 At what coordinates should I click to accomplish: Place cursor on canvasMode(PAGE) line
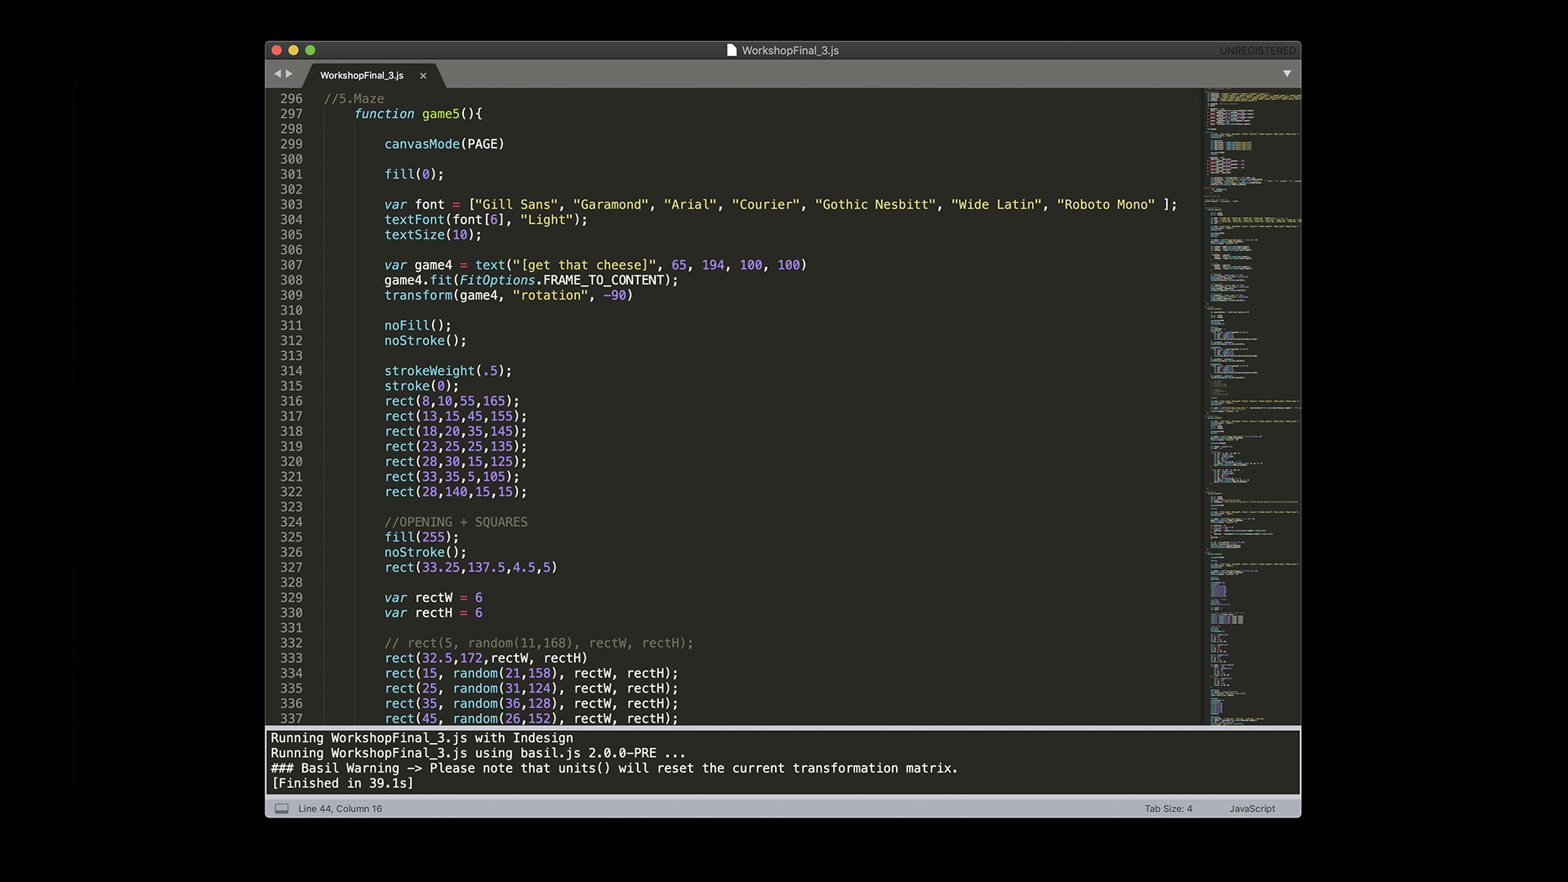click(444, 145)
